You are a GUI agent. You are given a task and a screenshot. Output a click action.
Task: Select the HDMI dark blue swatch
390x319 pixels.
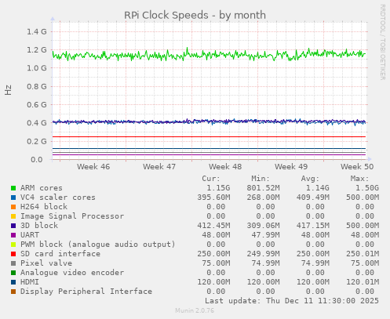coord(13,282)
